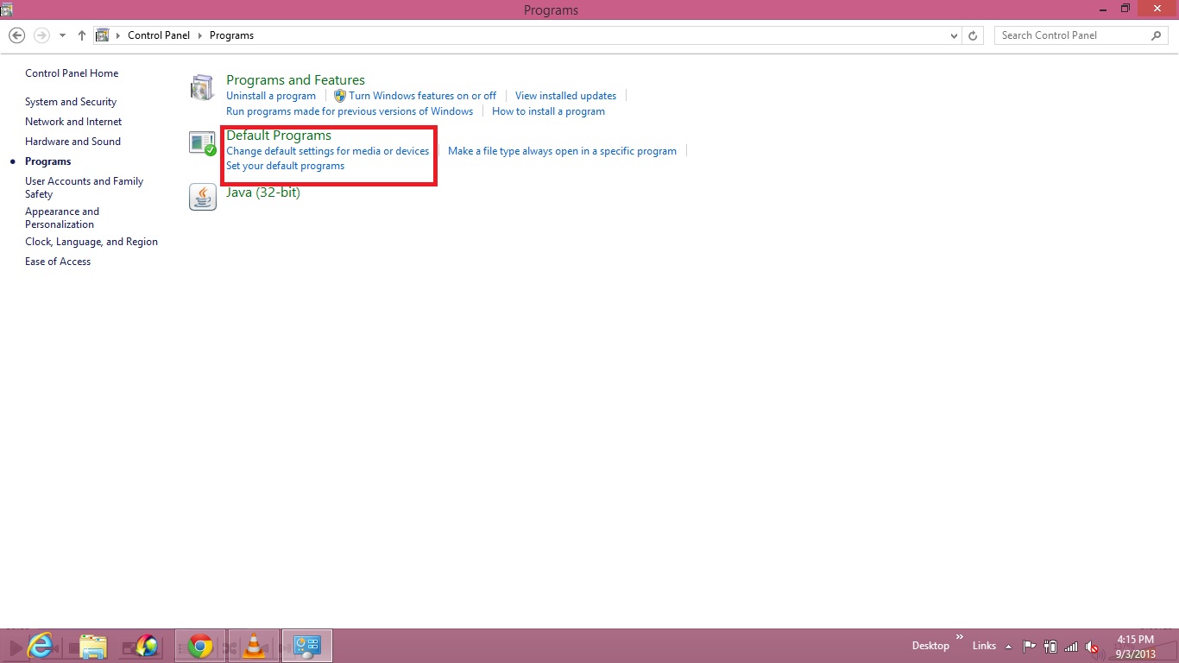Show hidden tray icons with the up arrow

[x=1008, y=646]
